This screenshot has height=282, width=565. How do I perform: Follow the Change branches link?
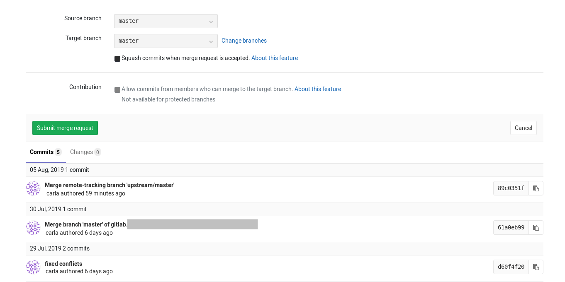(x=244, y=41)
